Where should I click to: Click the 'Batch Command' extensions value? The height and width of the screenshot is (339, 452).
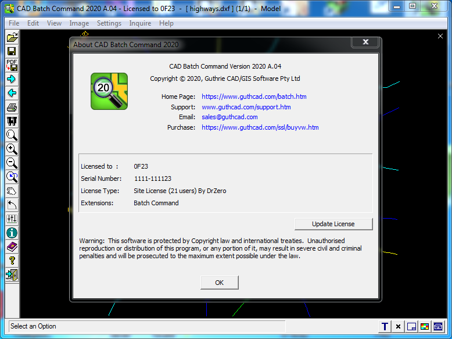pos(156,203)
